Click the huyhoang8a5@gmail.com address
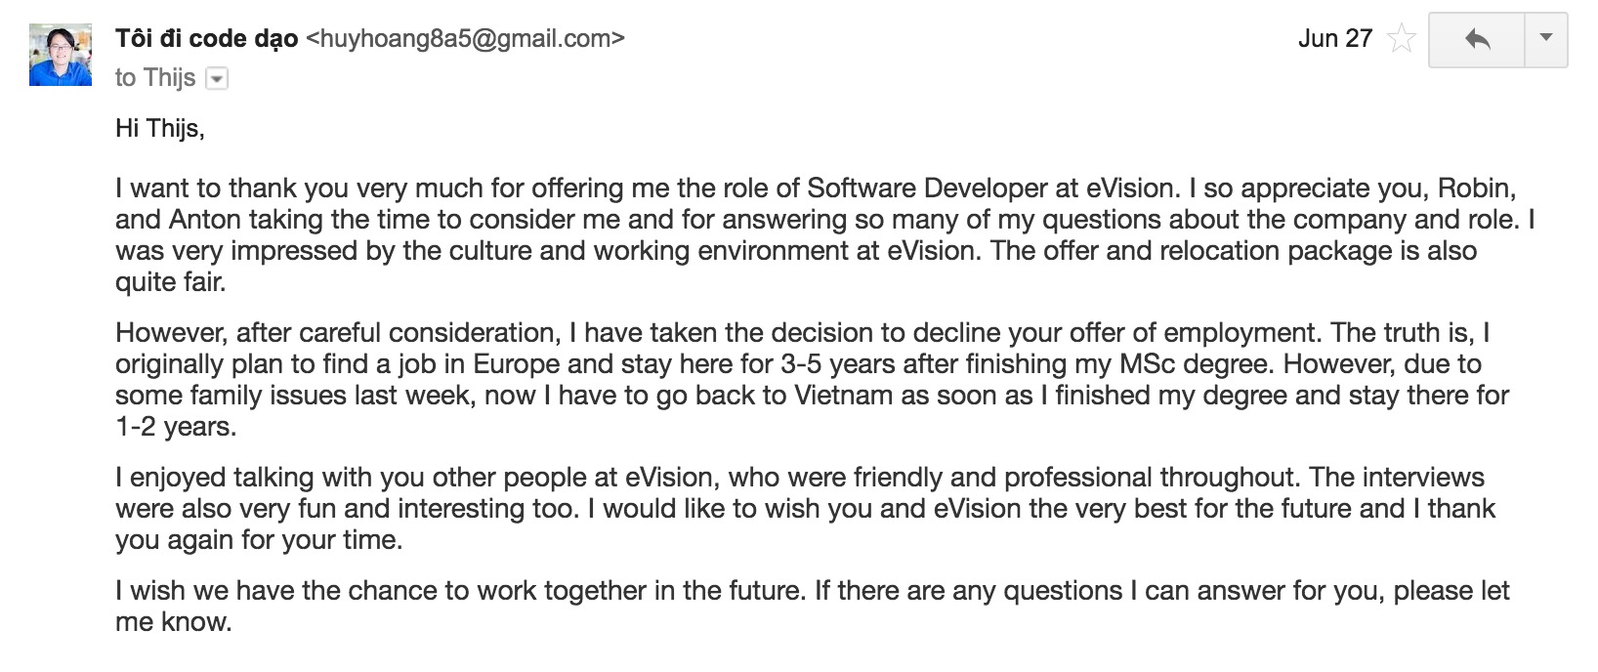The image size is (1598, 672). [465, 38]
